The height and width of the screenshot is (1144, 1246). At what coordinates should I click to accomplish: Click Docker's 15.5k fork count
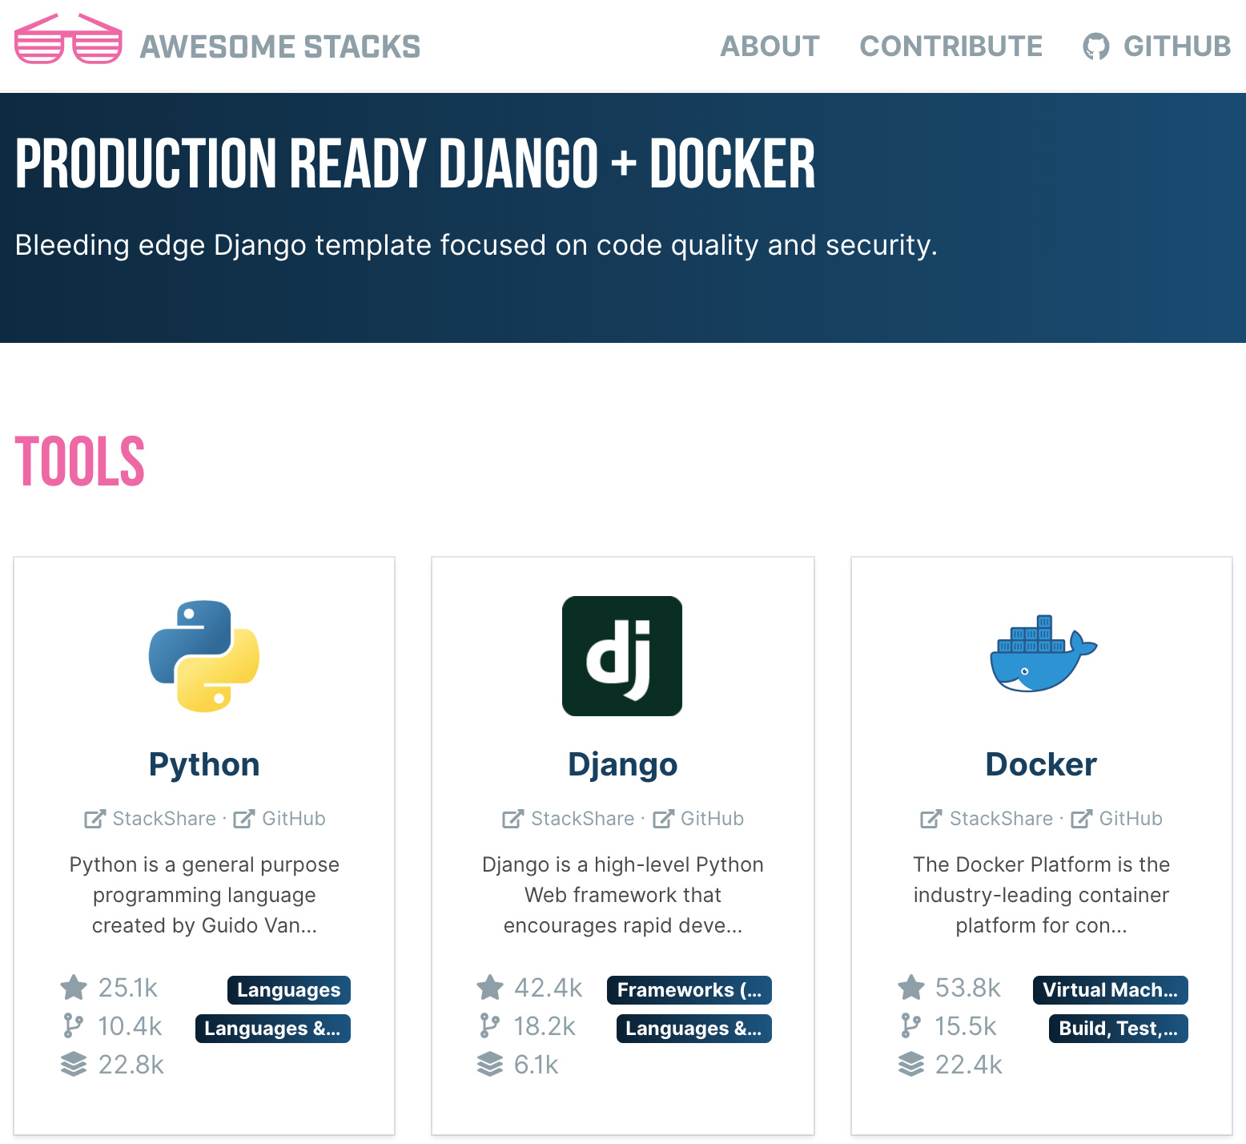point(966,1026)
